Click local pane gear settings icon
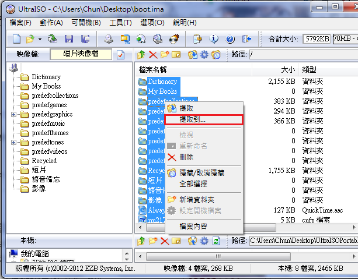Viewport: 358px width, 279px height. click(204, 241)
